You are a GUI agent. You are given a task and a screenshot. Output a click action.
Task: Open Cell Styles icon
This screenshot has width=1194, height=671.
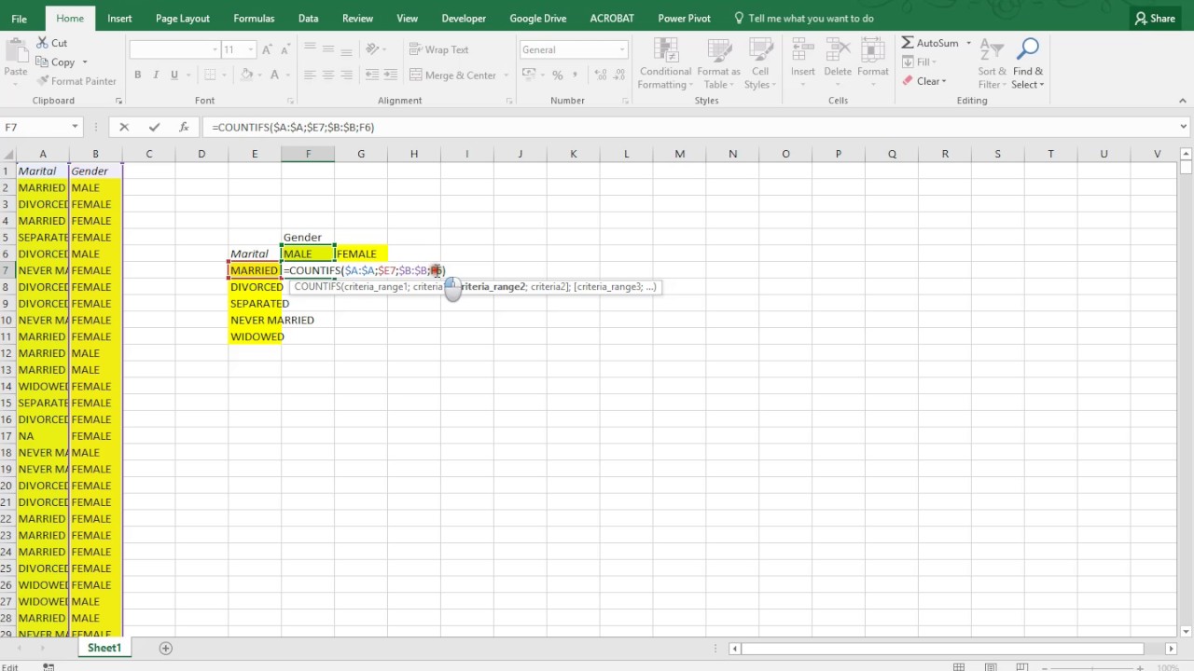(760, 50)
